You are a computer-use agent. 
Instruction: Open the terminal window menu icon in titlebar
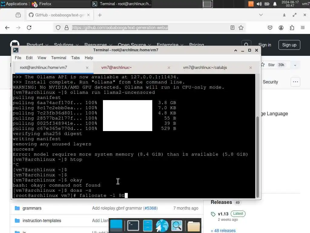pyautogui.click(x=16, y=50)
